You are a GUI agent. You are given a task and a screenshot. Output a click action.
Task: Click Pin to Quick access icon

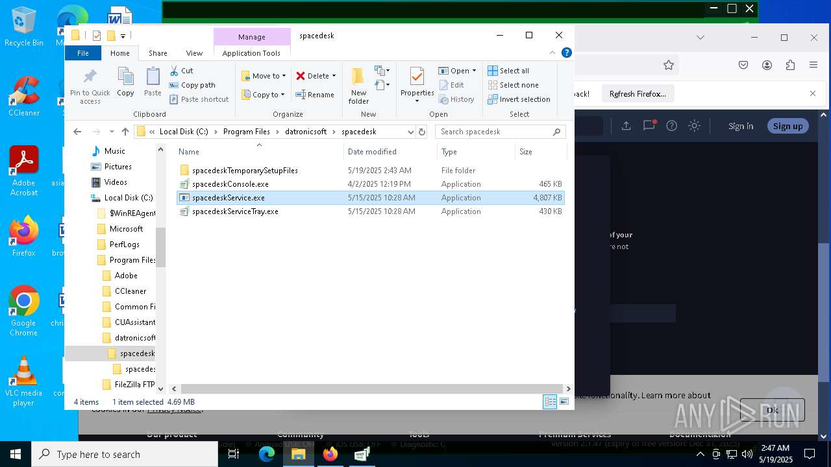tap(90, 86)
